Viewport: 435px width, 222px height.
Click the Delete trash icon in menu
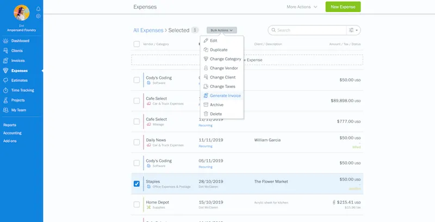coord(206,114)
